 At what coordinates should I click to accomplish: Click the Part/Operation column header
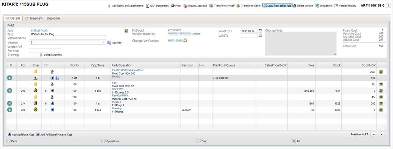[145, 65]
